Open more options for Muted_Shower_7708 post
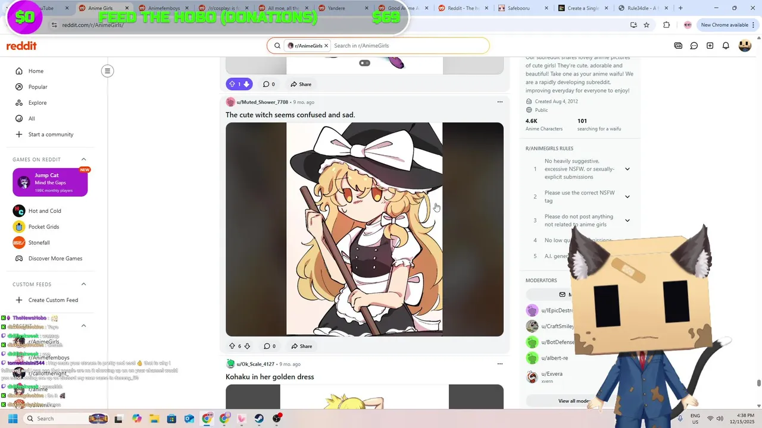This screenshot has width=762, height=428. (x=499, y=102)
